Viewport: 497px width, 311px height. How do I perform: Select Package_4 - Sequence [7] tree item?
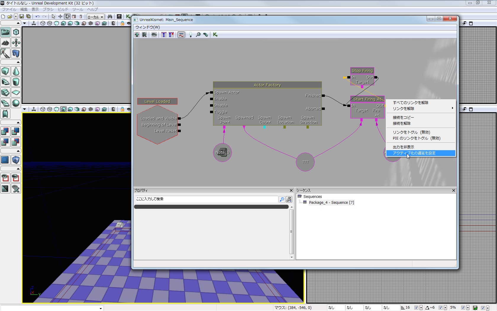(331, 203)
